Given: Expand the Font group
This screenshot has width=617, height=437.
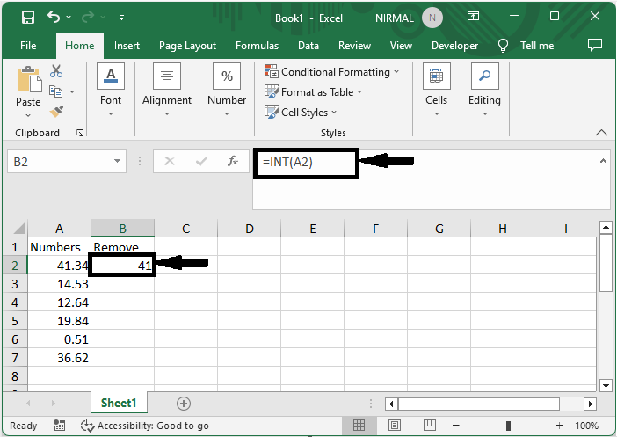Looking at the screenshot, I should [x=111, y=91].
